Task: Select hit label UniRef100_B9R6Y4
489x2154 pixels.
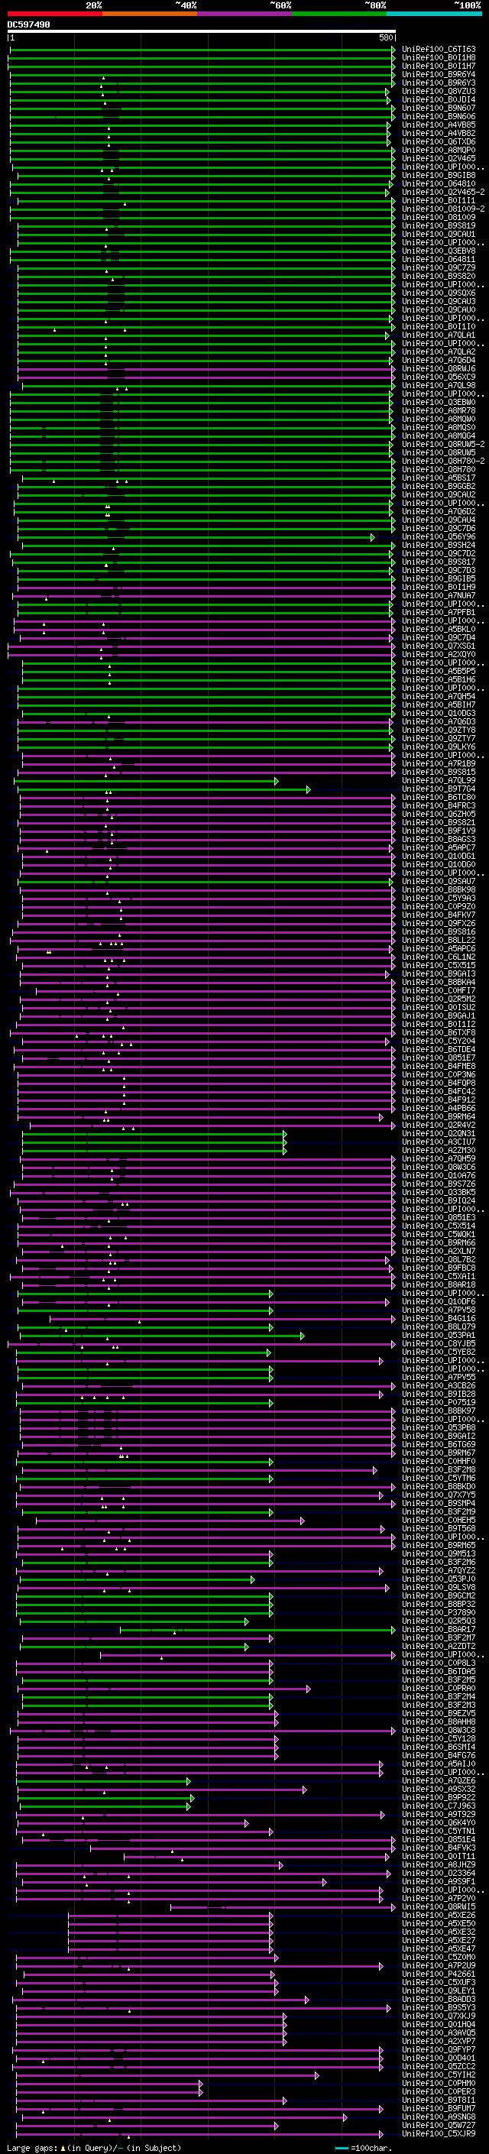Action: click(x=439, y=74)
